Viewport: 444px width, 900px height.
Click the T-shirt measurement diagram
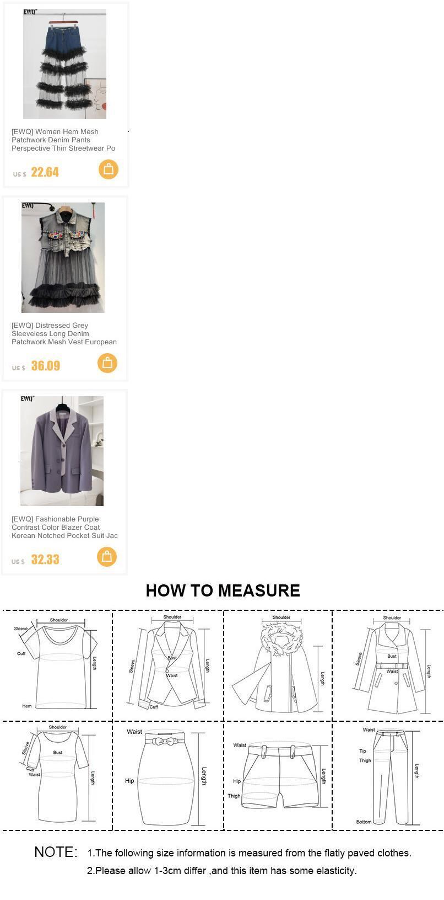pos(57,665)
